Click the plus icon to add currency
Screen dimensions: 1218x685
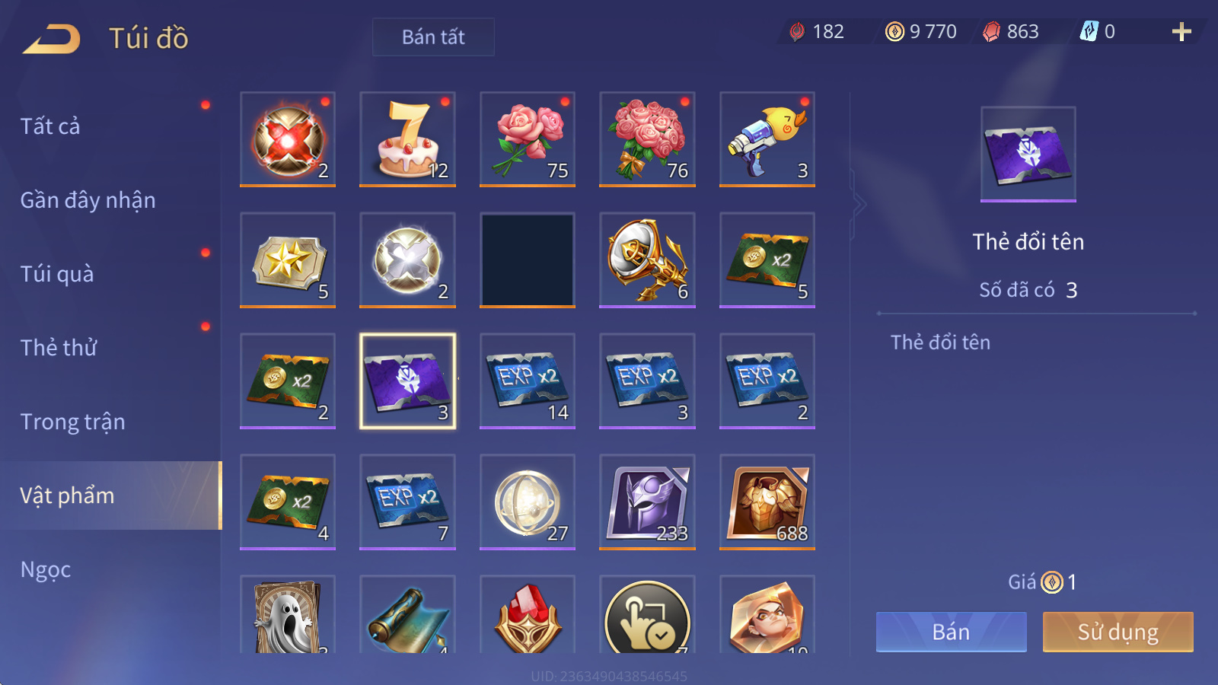(x=1181, y=31)
